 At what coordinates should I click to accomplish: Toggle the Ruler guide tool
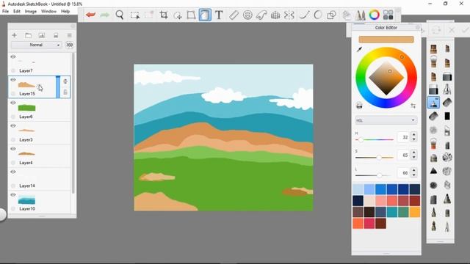coord(234,15)
